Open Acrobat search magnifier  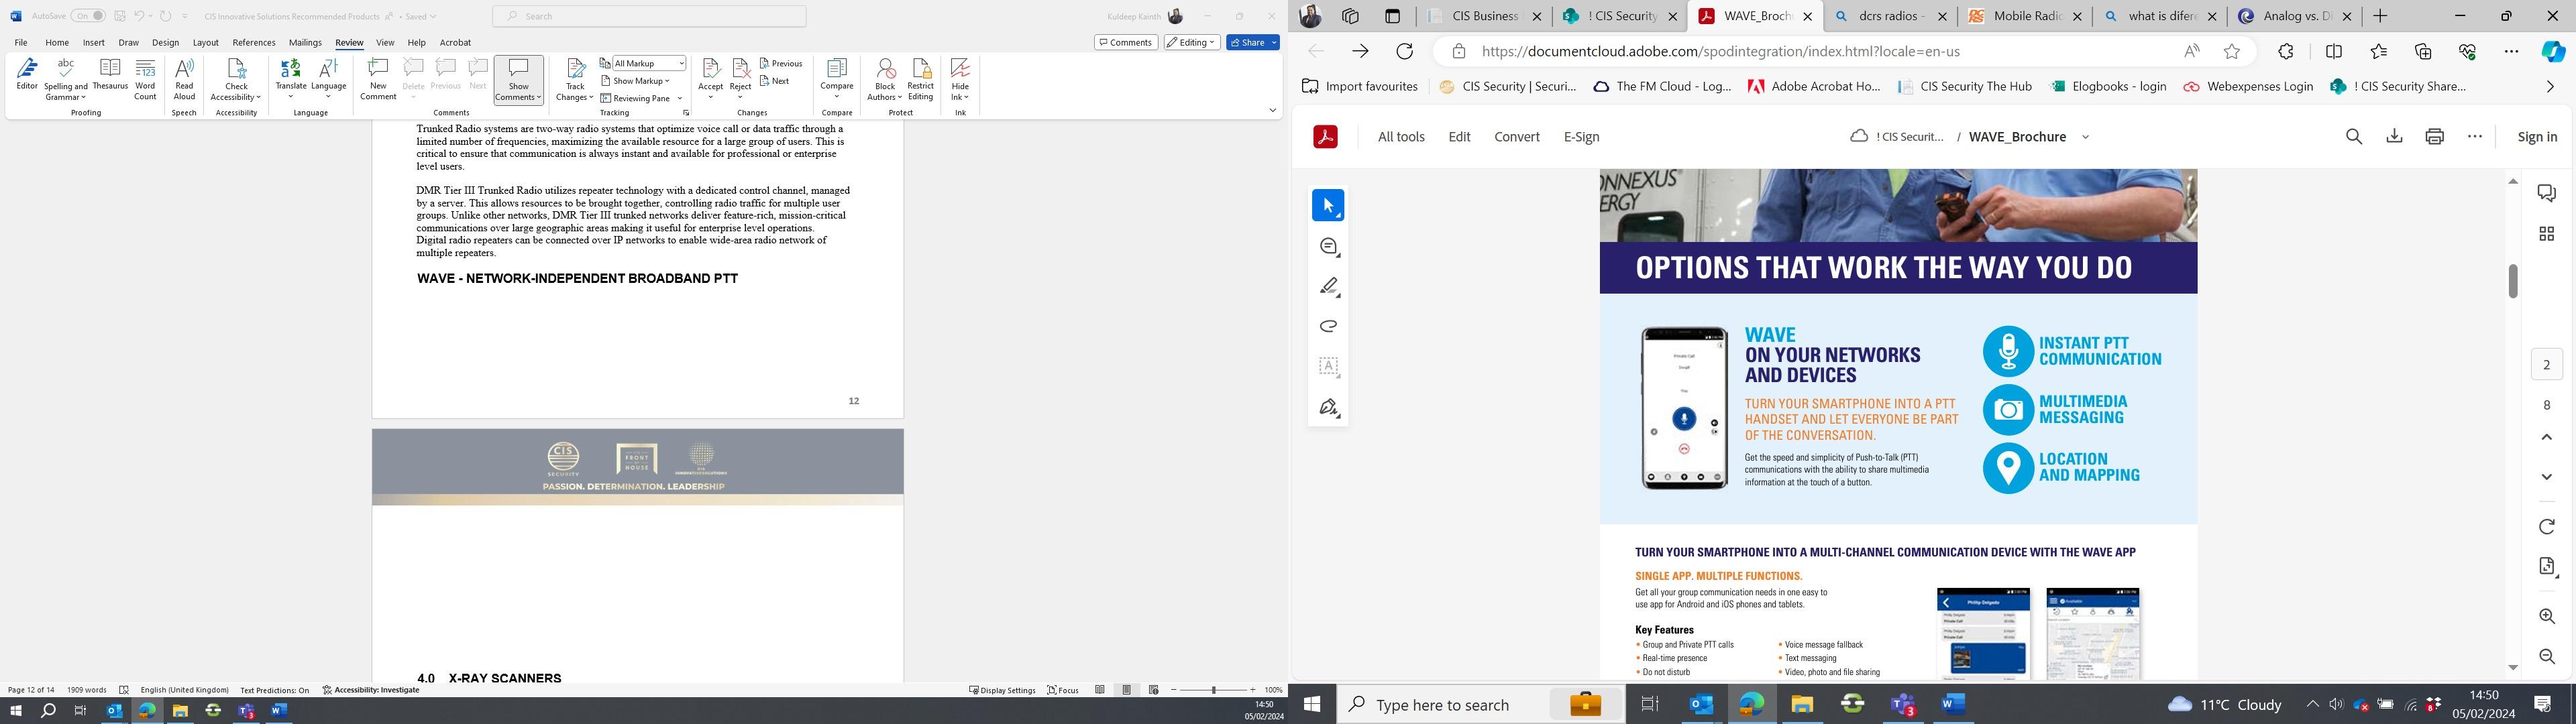click(x=2354, y=137)
